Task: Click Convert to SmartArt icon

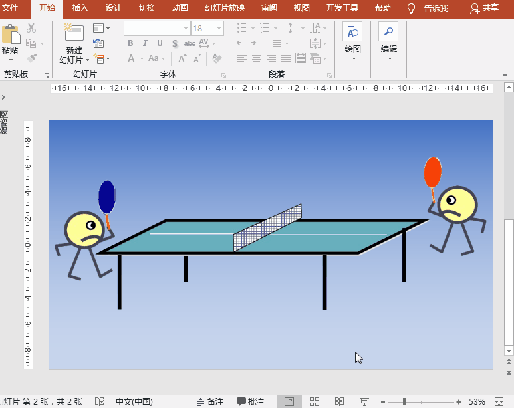Action: [x=315, y=58]
